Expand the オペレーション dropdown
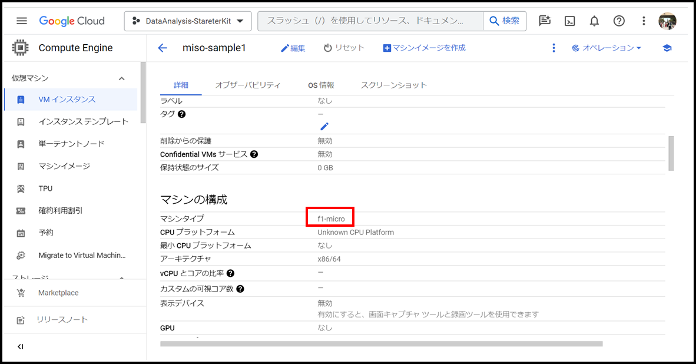This screenshot has height=364, width=696. point(606,48)
